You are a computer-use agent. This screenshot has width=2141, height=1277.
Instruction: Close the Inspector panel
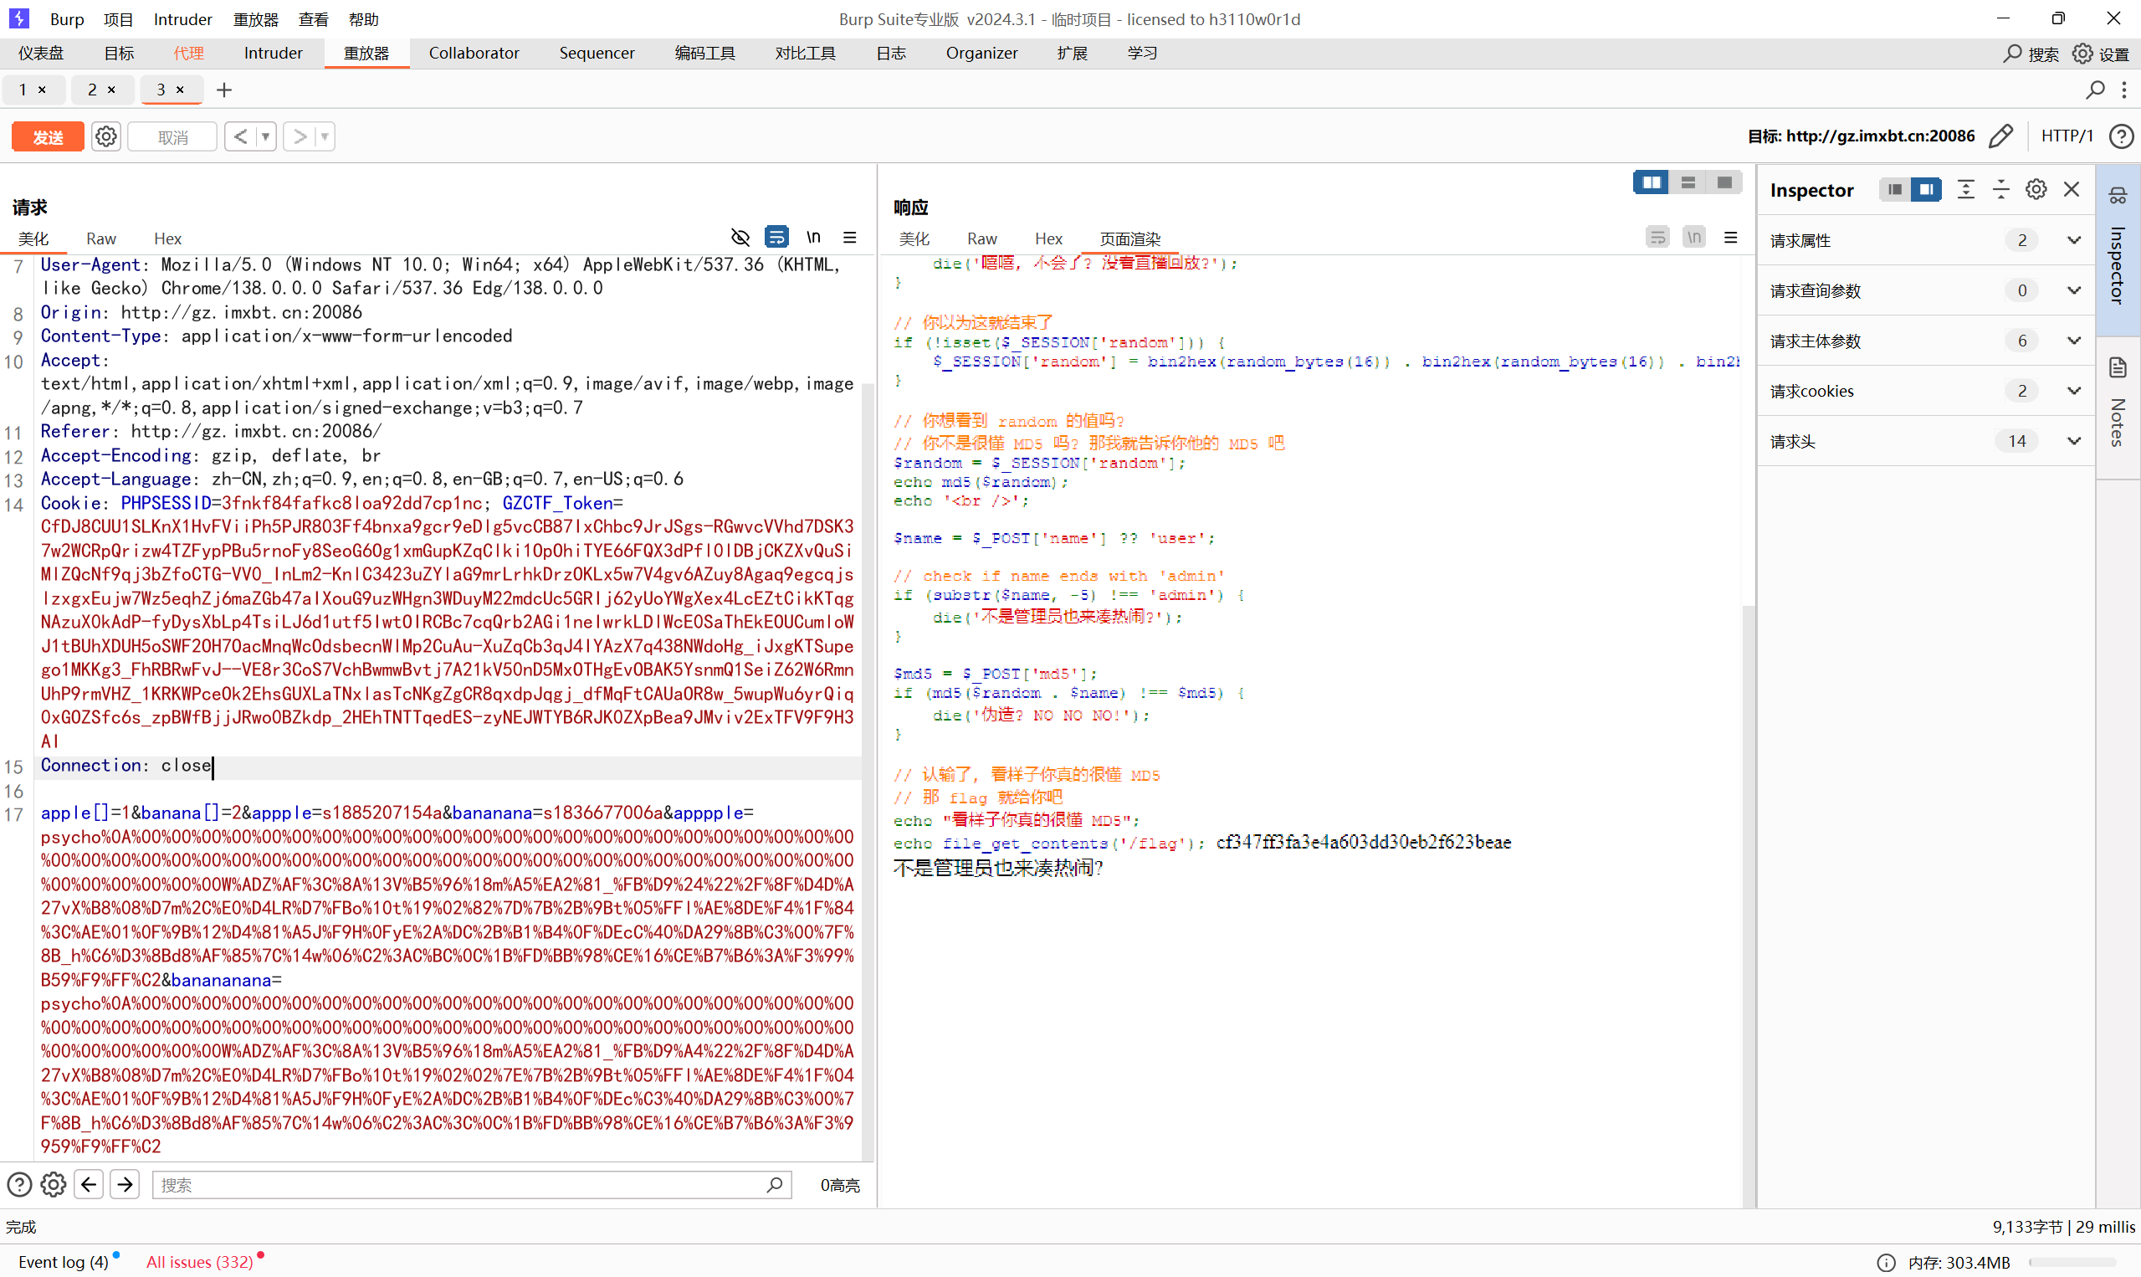click(x=2072, y=189)
